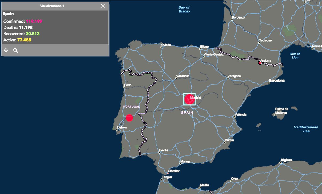Click the red circle marker over Madrid
The height and width of the screenshot is (194, 322).
pyautogui.click(x=189, y=99)
